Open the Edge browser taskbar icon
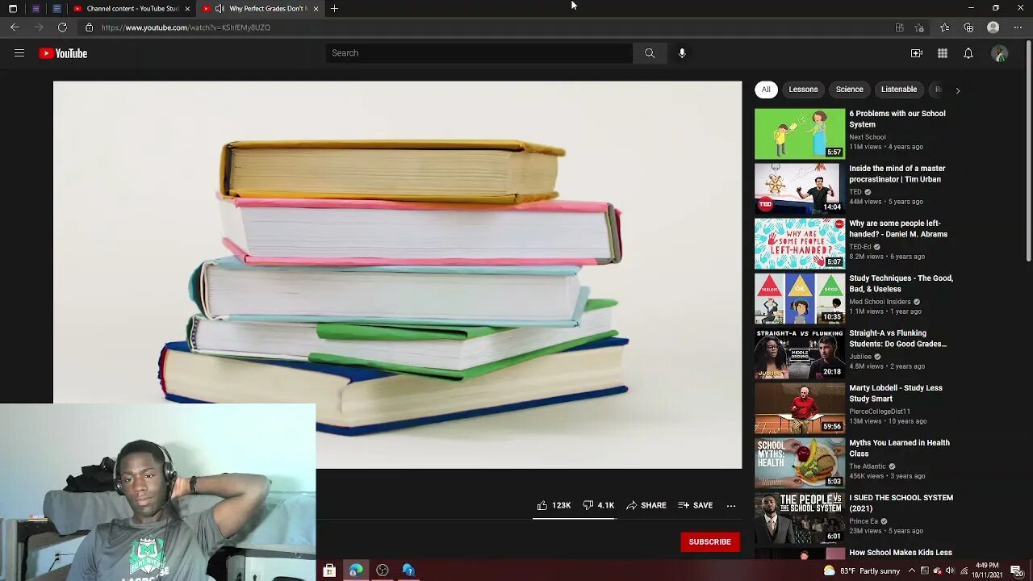This screenshot has height=581, width=1033. coord(356,571)
